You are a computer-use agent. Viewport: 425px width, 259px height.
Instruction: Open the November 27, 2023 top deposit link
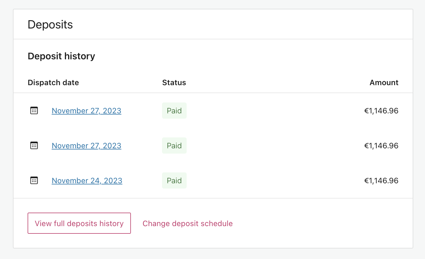click(86, 111)
